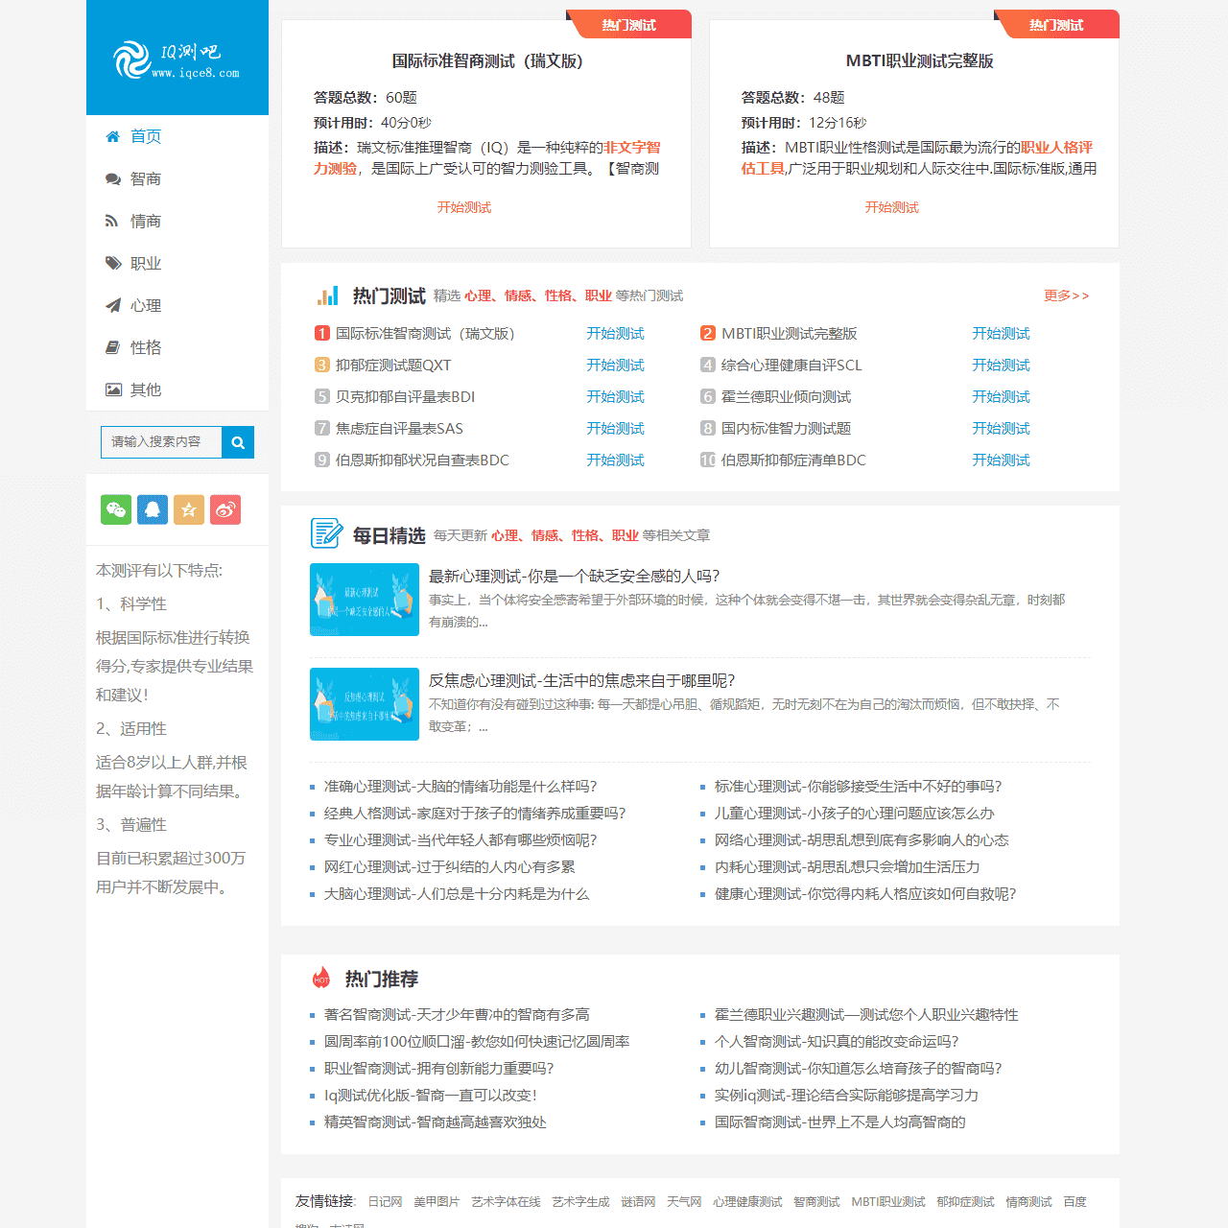Click the flame icon beside 热门推荐
The height and width of the screenshot is (1228, 1228).
click(x=320, y=979)
